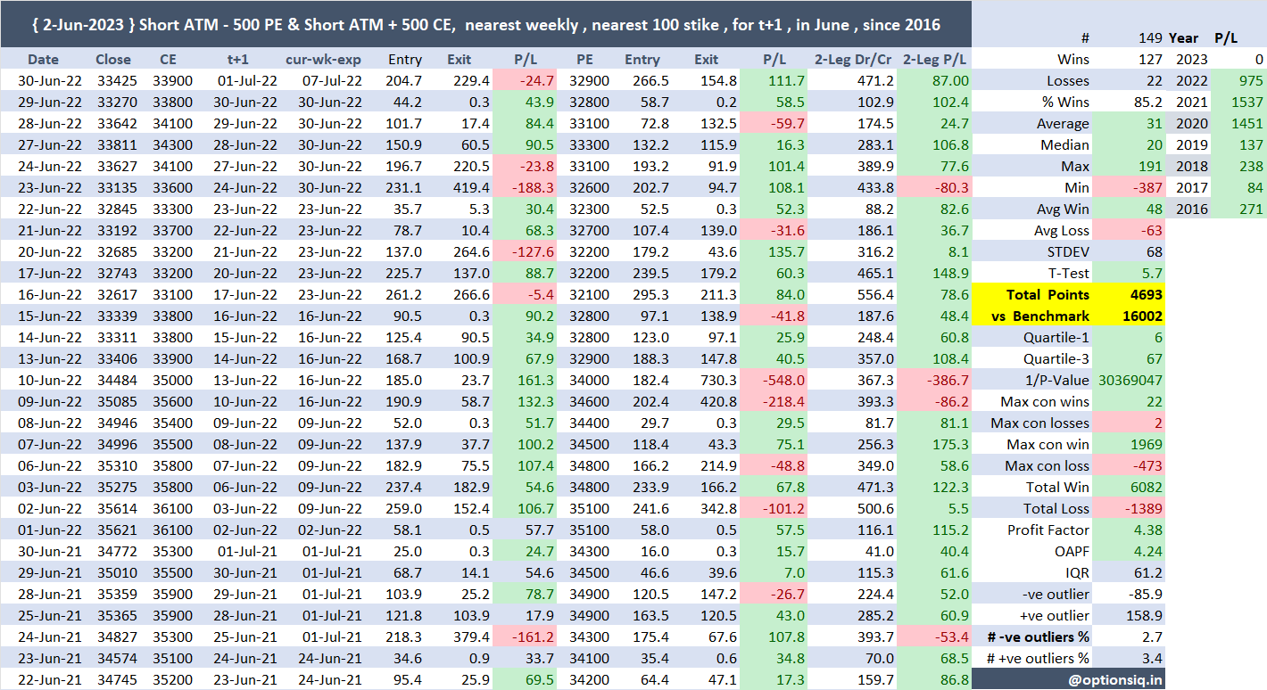The width and height of the screenshot is (1267, 690).
Task: Select the 2016 yearly P/L value 271
Action: pos(1252,209)
